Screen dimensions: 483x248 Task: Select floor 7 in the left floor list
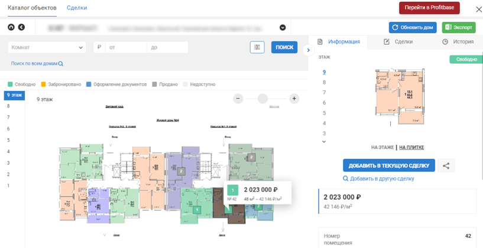8,118
